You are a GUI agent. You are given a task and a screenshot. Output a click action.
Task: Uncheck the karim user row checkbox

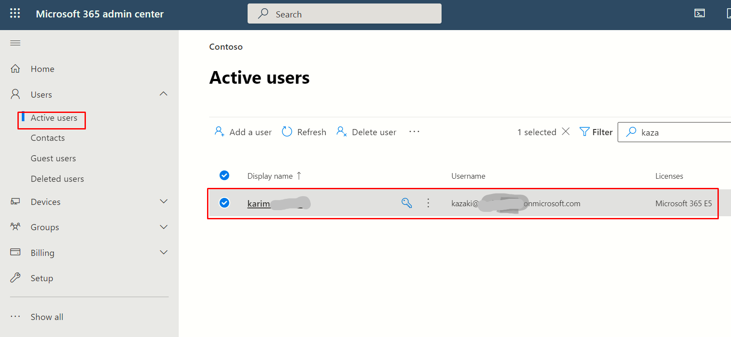(224, 203)
